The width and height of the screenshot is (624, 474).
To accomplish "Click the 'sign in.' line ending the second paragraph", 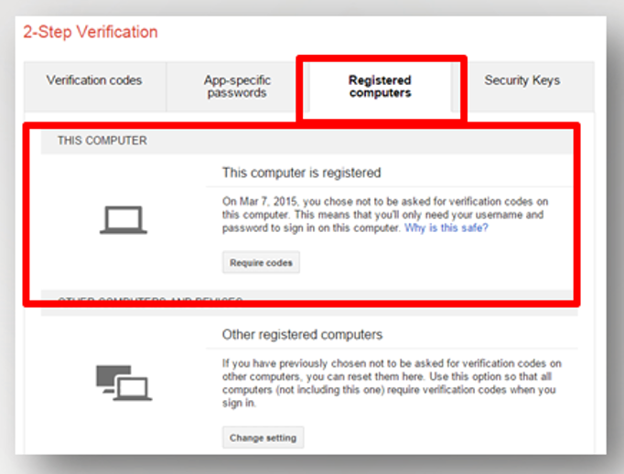I will 239,403.
